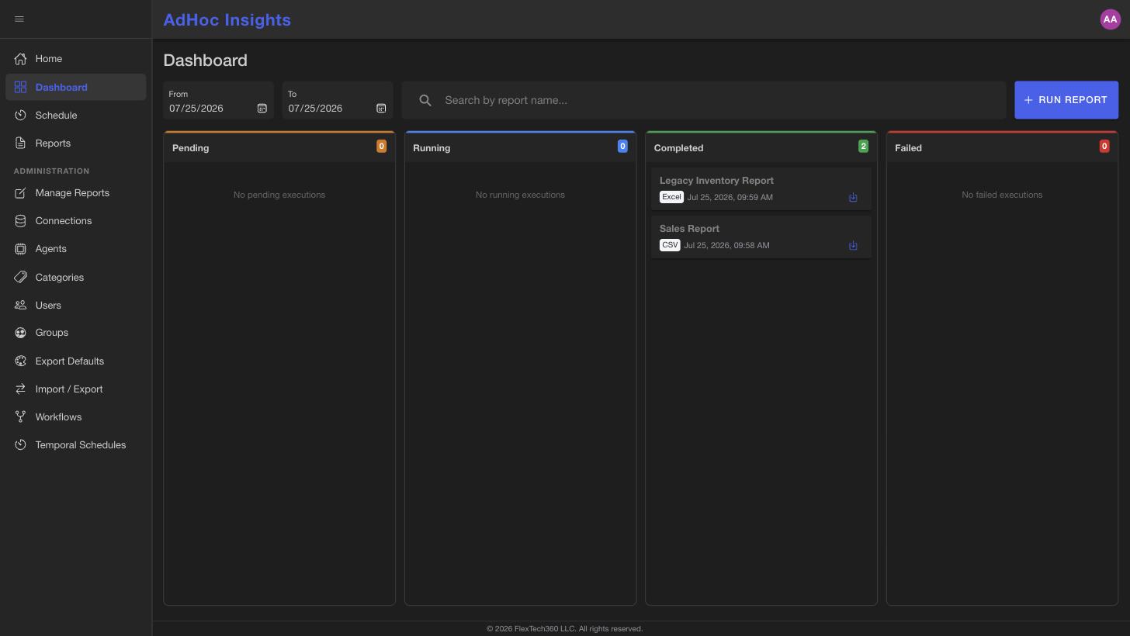
Task: Click the Jul 25, 2026, 09:58 AM timestamp
Action: tap(726, 246)
